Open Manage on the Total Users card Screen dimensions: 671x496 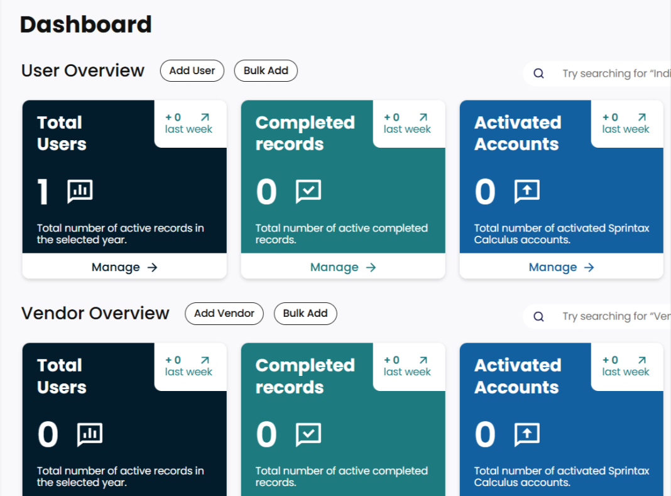tap(124, 267)
